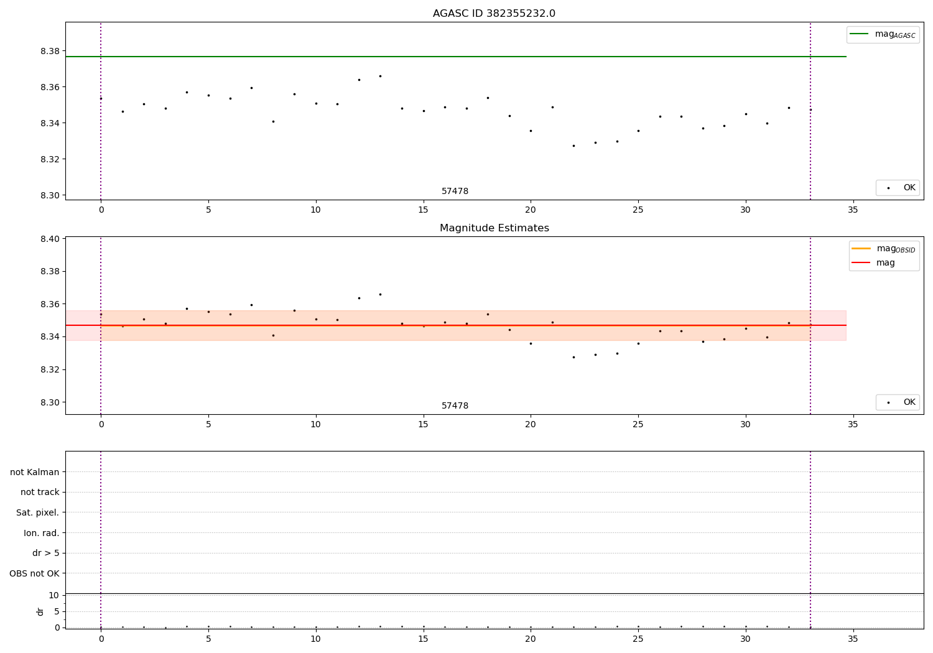The image size is (933, 653).
Task: Click the lowest data point at x=22 in Magnitude Estimates plot
Action: (573, 357)
